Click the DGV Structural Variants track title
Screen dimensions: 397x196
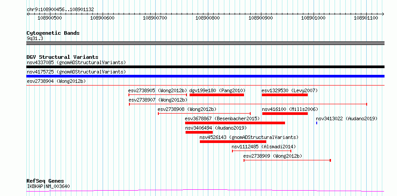click(x=62, y=57)
